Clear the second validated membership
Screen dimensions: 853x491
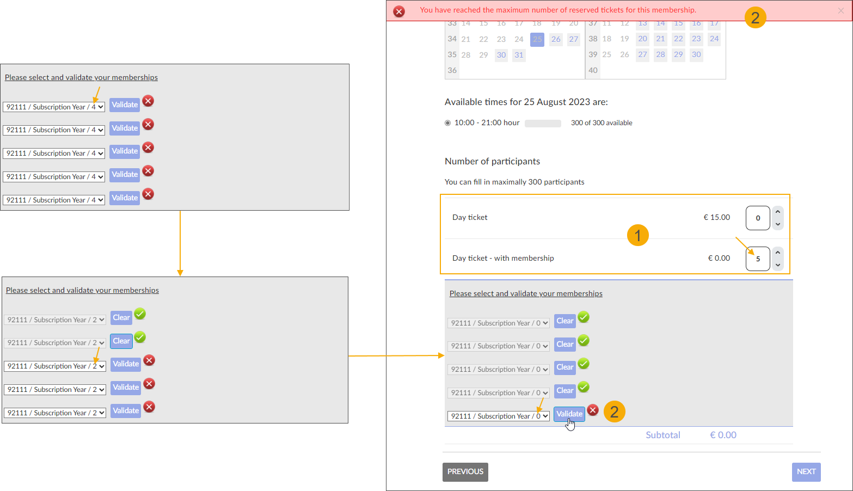pos(121,341)
